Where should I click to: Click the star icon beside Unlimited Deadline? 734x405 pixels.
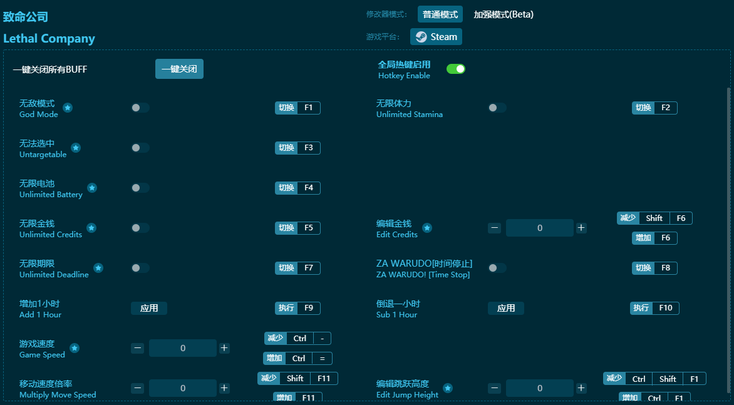tap(98, 268)
